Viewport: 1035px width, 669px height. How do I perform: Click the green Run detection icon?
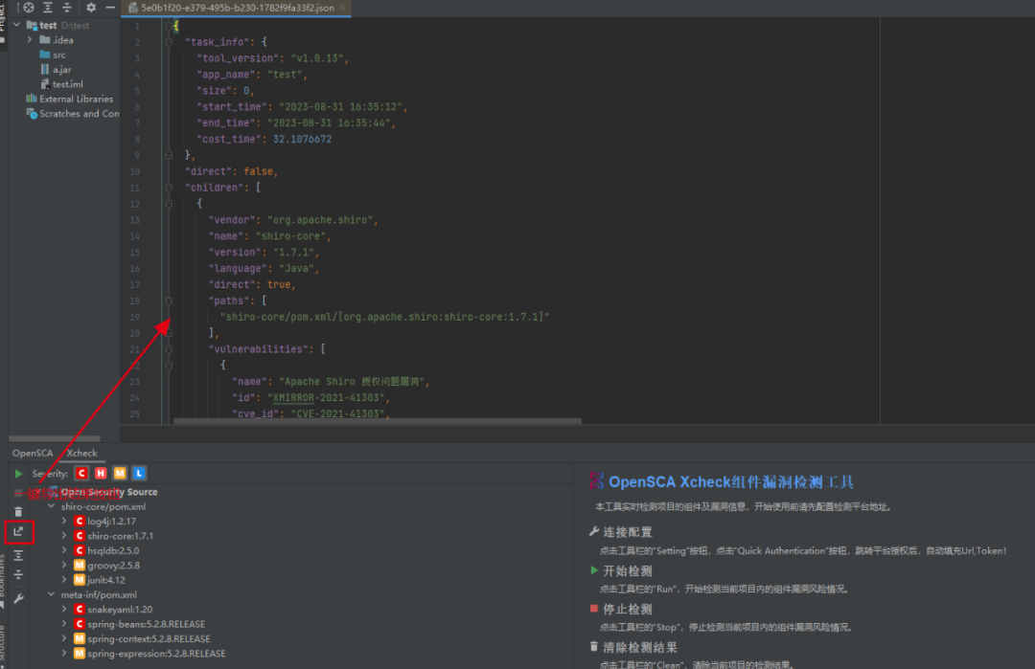18,474
